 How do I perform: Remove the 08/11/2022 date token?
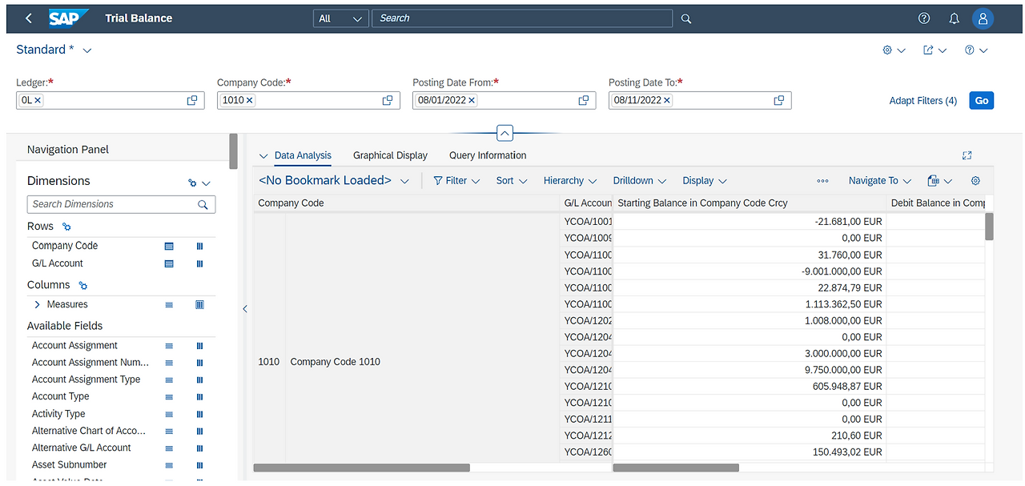pos(667,100)
